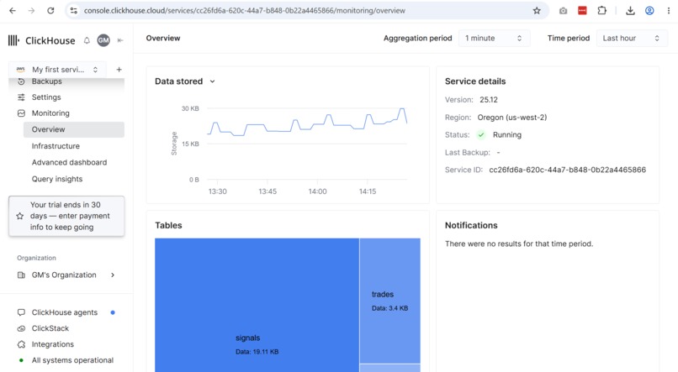Select the trades table block in treemap
The image size is (678, 372).
click(x=389, y=301)
